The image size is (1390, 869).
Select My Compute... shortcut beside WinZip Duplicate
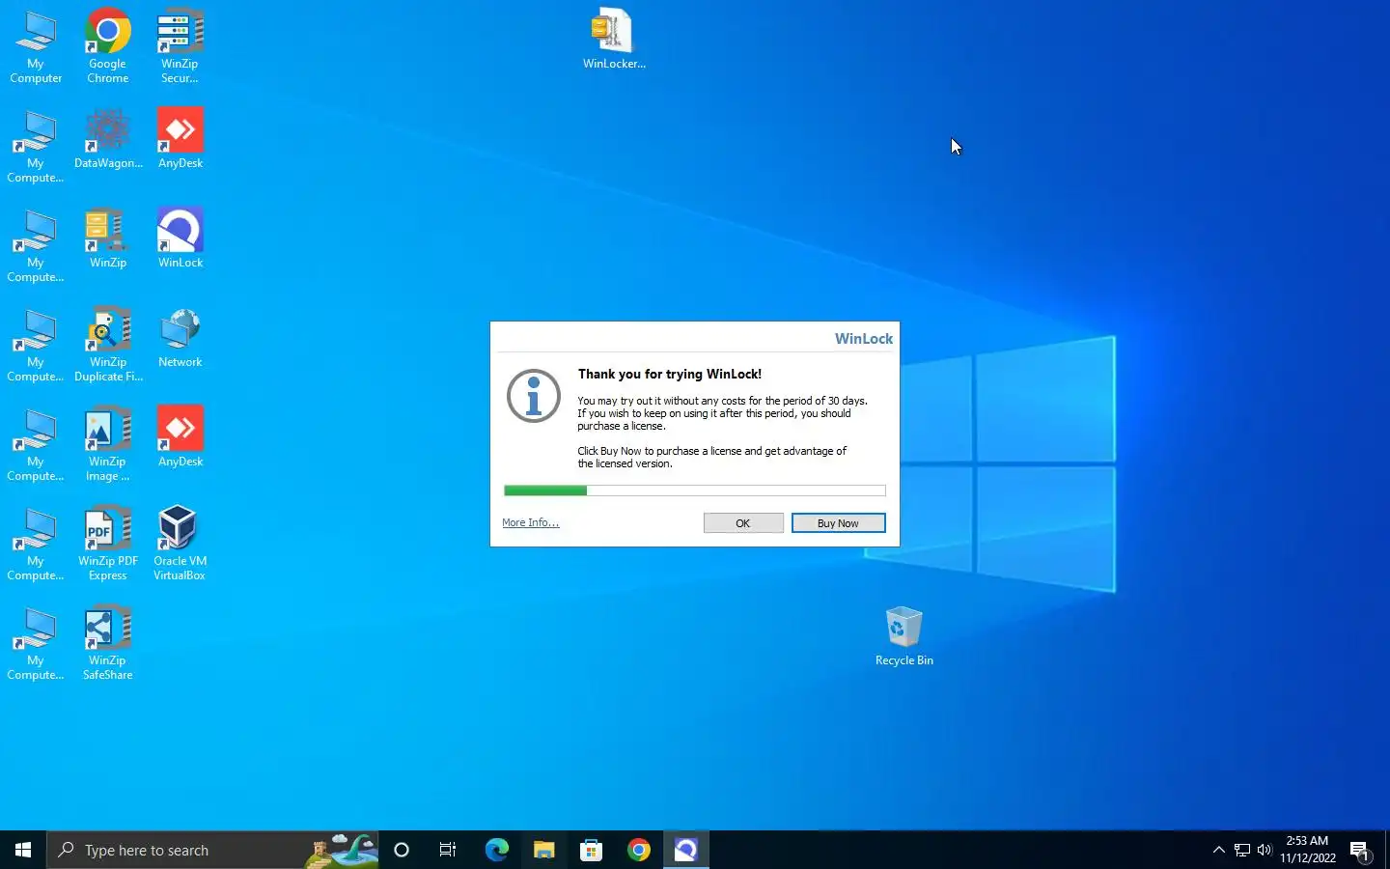(x=36, y=346)
